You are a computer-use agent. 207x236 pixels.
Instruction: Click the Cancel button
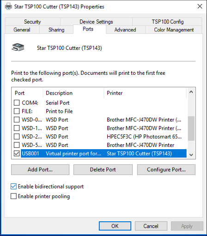(x=151, y=226)
